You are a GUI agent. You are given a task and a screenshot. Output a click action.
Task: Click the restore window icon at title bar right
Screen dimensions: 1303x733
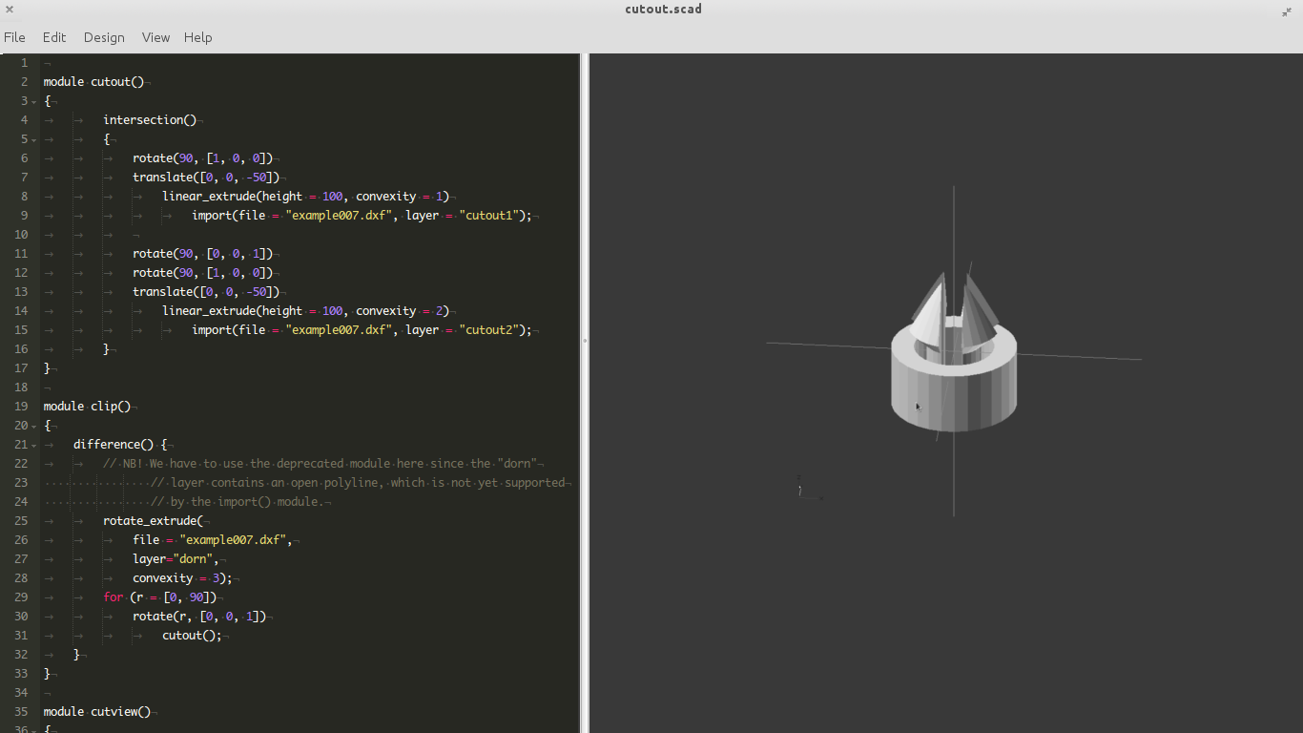(x=1287, y=11)
